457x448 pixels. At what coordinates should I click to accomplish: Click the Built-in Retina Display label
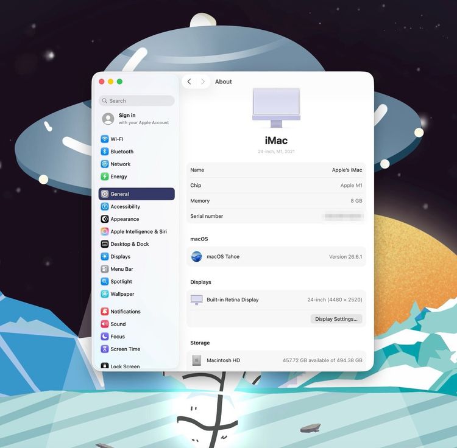(x=233, y=299)
